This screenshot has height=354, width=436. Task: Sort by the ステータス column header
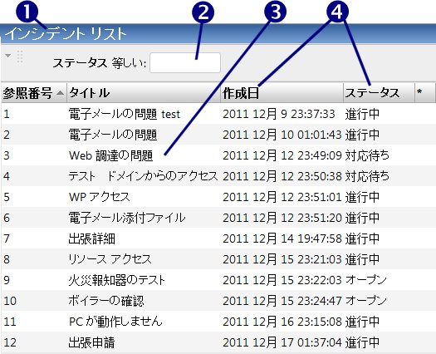(379, 93)
